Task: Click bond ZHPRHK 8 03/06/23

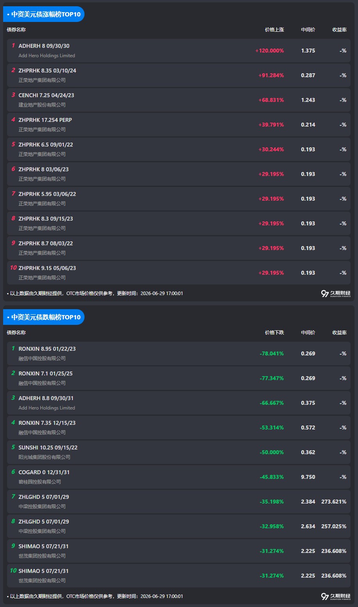Action: pyautogui.click(x=43, y=169)
